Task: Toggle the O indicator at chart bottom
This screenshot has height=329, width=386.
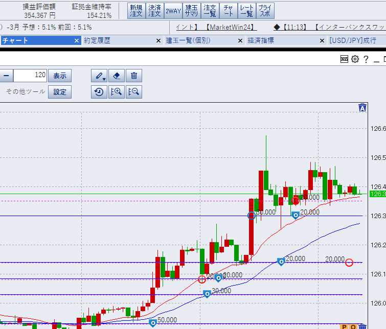Action: (353, 326)
